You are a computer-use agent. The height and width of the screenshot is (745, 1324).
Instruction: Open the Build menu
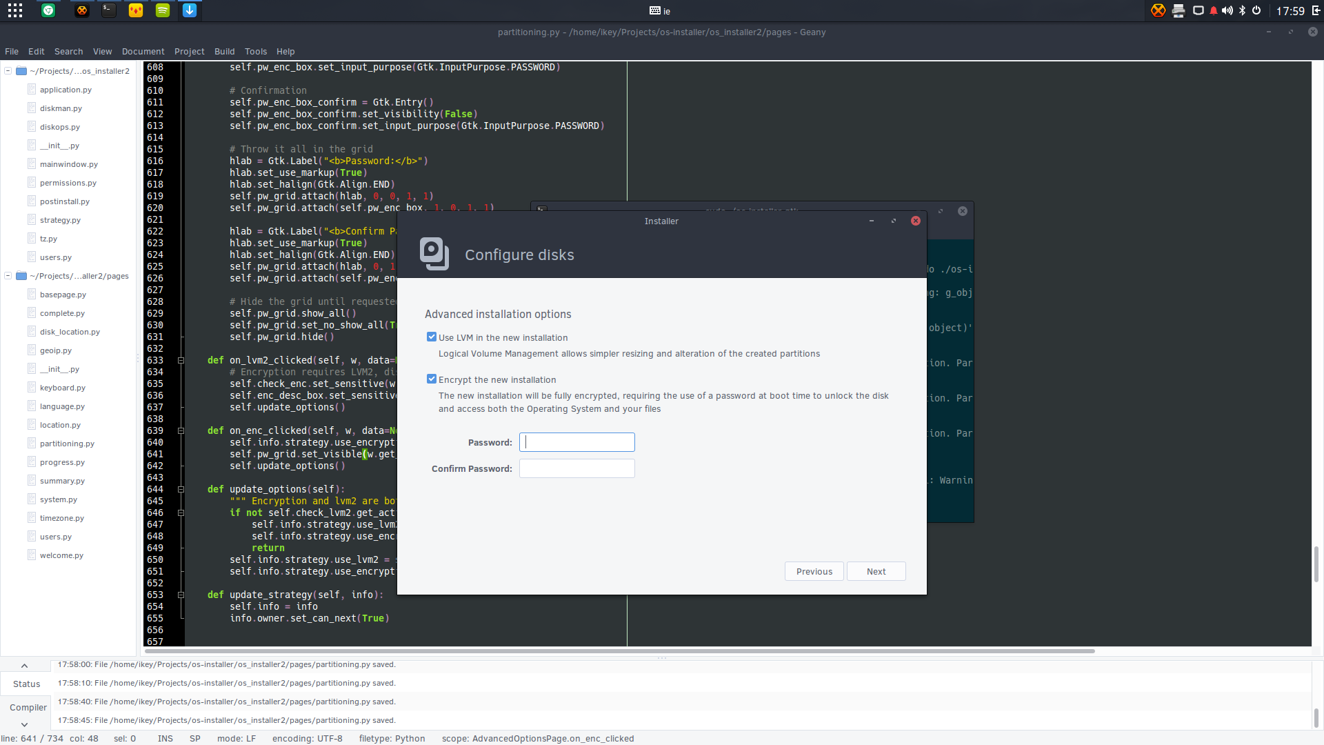(224, 51)
